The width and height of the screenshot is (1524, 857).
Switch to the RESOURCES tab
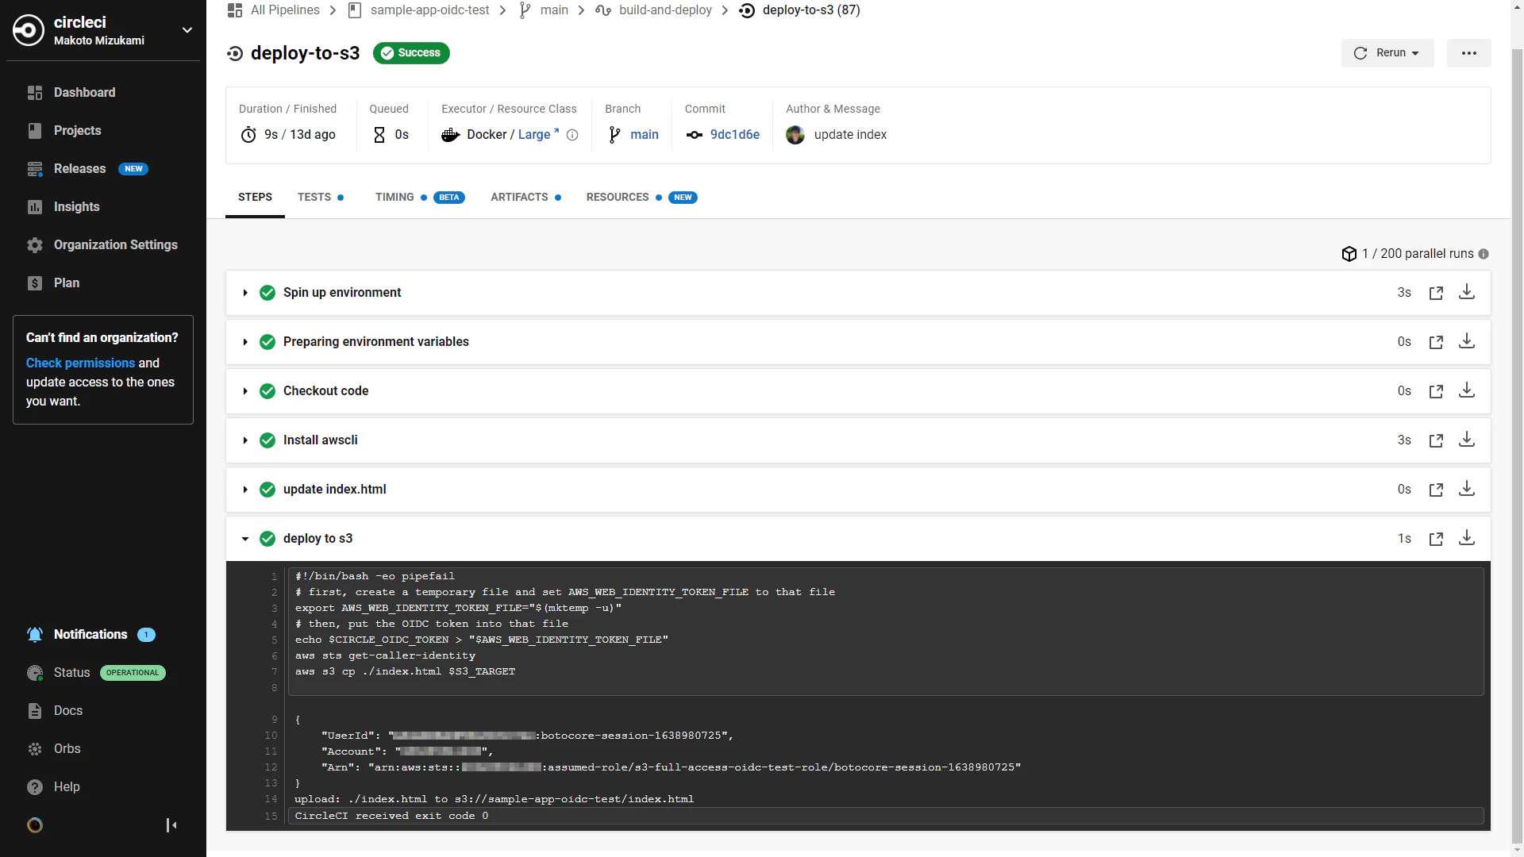coord(641,197)
